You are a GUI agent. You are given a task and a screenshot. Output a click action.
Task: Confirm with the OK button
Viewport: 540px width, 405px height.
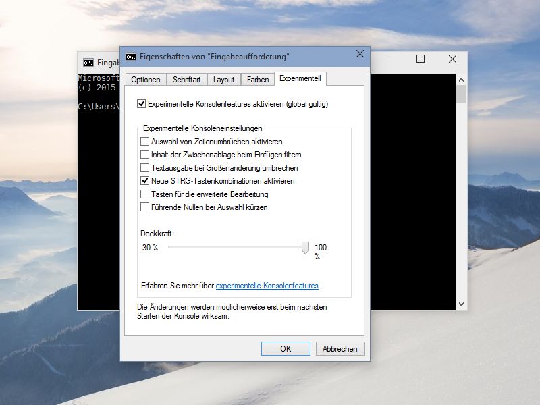click(286, 348)
